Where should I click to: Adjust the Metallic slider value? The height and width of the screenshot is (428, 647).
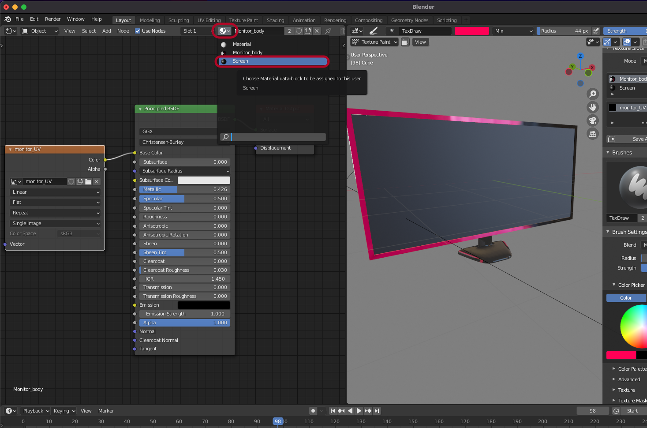[185, 189]
